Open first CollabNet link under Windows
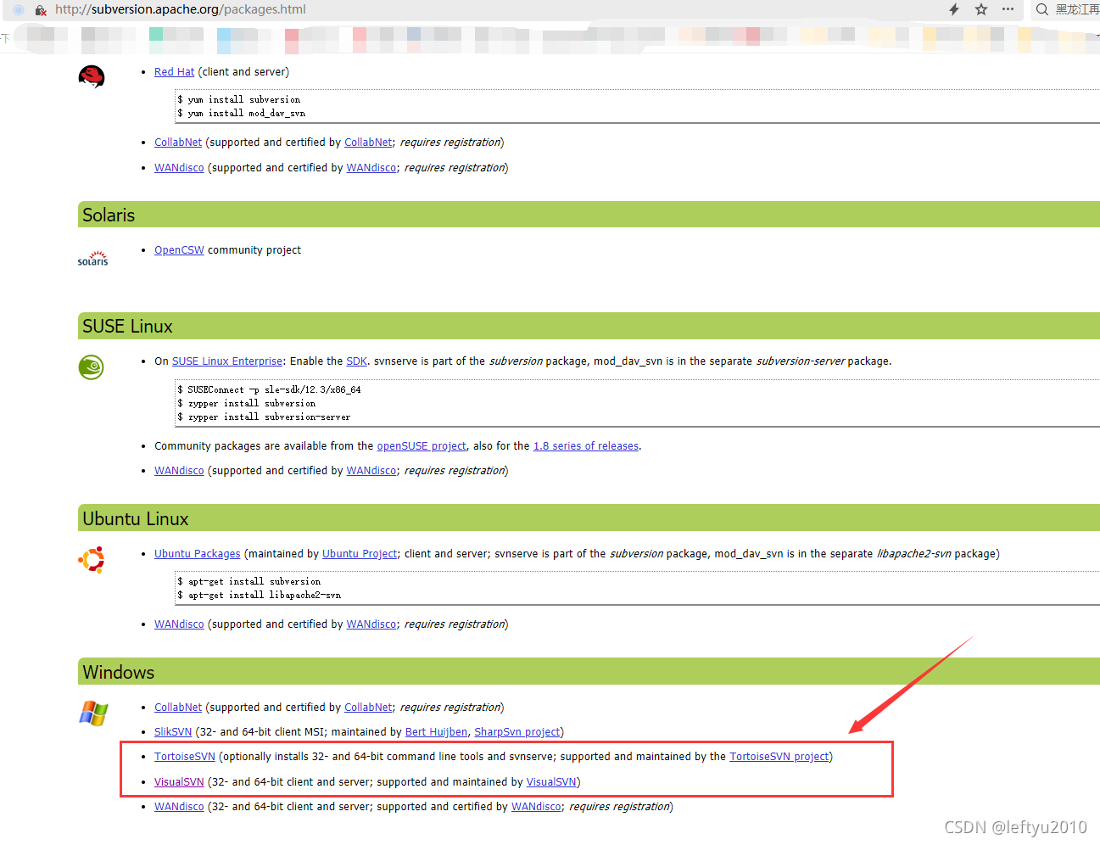 coord(178,708)
